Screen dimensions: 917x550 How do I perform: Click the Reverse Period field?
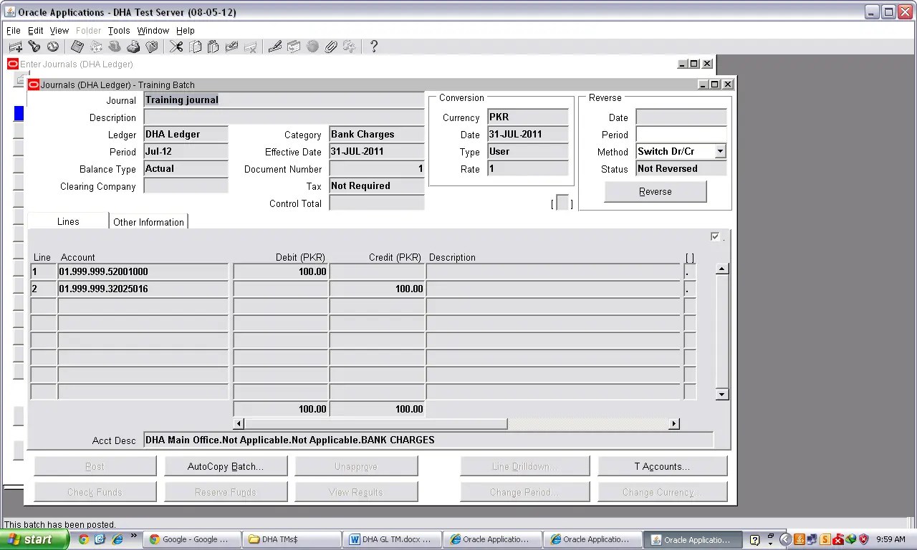tap(681, 134)
